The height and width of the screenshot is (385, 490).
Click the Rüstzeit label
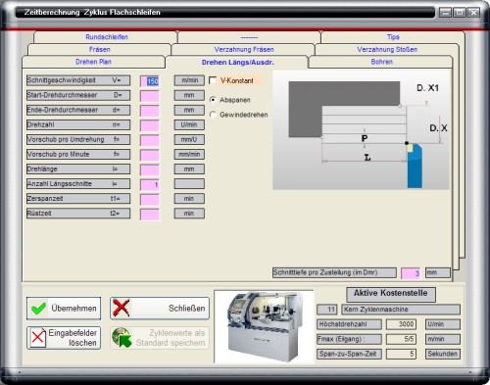tap(78, 214)
